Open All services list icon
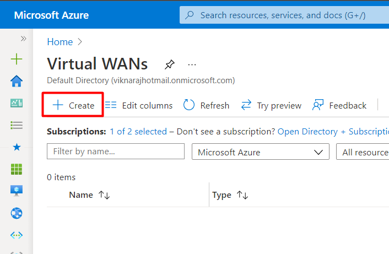Viewport: 389px width, 254px height. coord(17,125)
